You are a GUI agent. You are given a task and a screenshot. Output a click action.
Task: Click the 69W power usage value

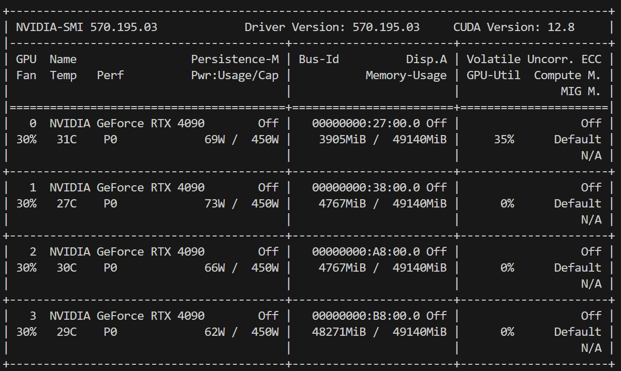215,140
